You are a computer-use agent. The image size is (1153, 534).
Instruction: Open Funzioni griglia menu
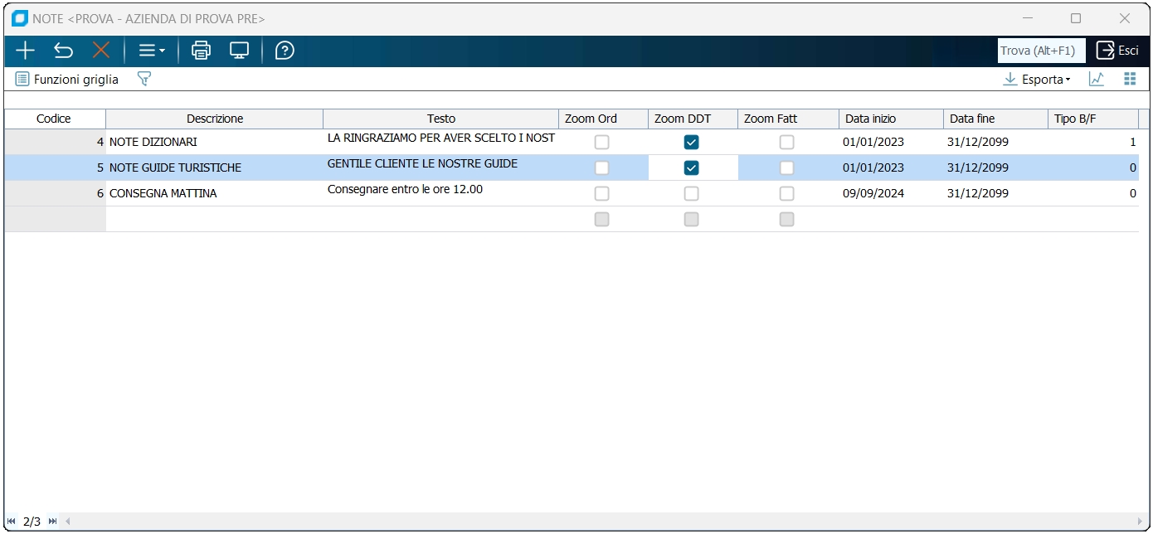pos(67,80)
